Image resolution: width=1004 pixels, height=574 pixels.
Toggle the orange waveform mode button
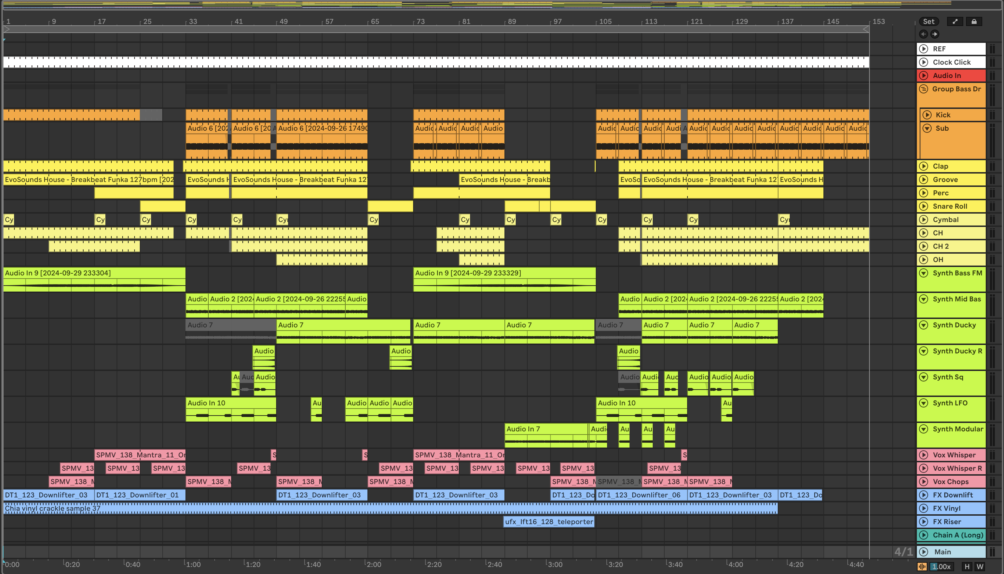click(x=922, y=567)
